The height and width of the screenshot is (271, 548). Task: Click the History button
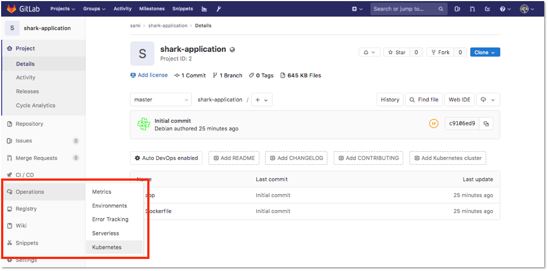point(390,100)
